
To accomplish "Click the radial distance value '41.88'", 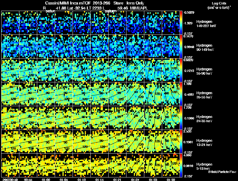I will pos(61,8).
